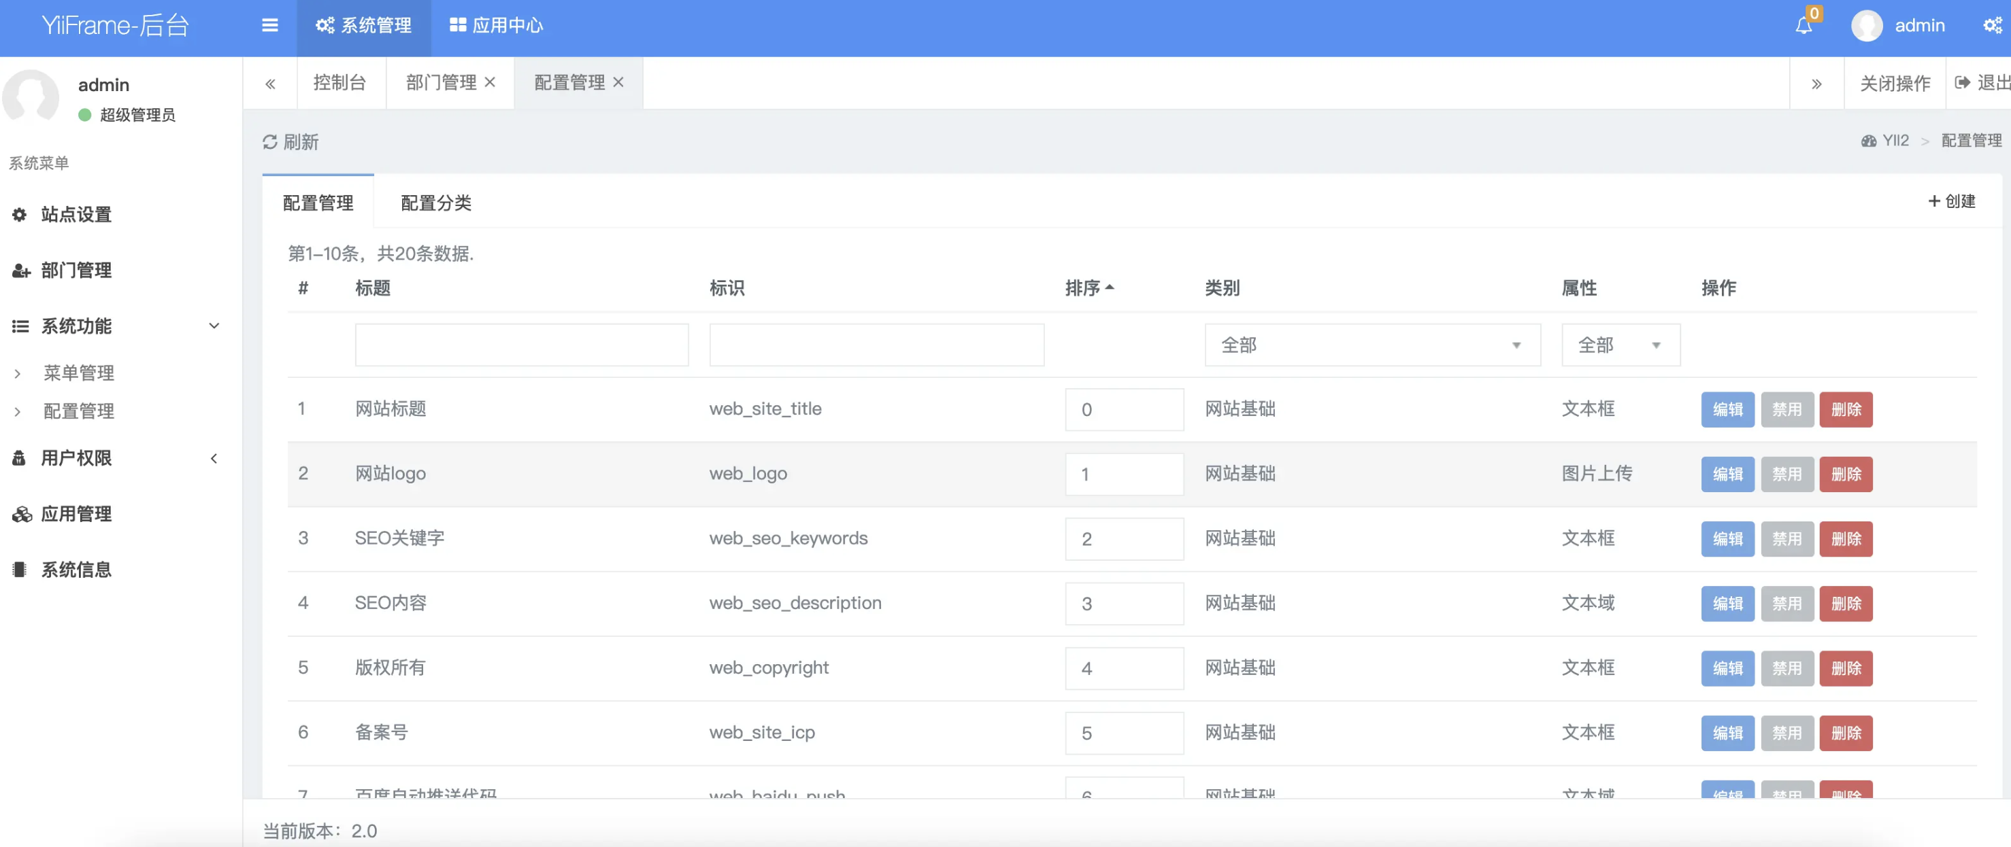Click the 系统信息 chip icon
The width and height of the screenshot is (2011, 847).
click(x=20, y=570)
